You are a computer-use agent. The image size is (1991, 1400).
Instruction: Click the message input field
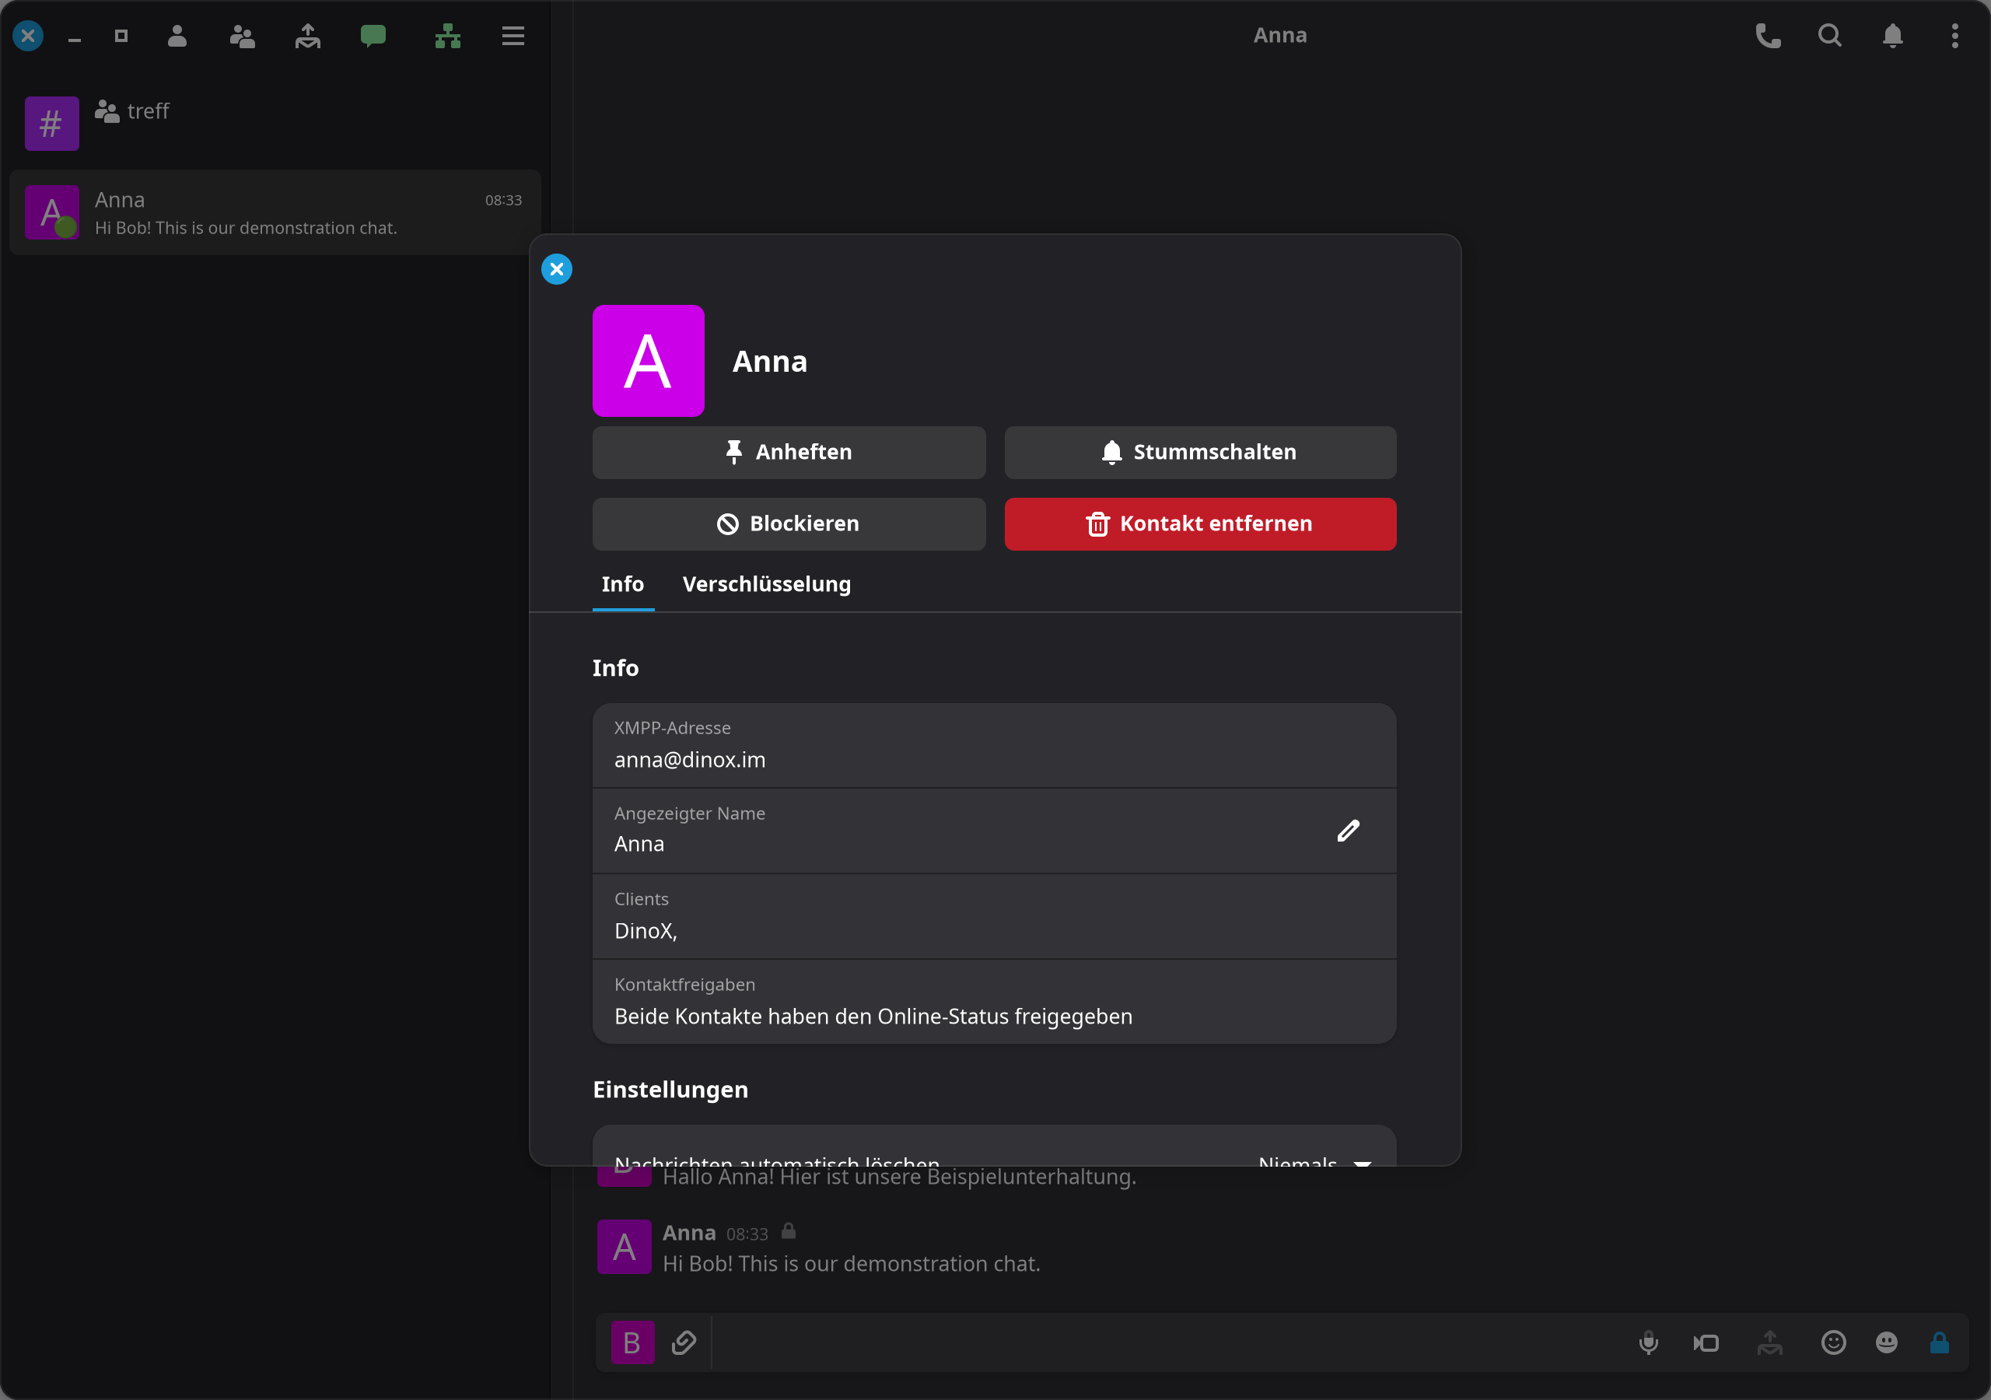coord(1167,1342)
